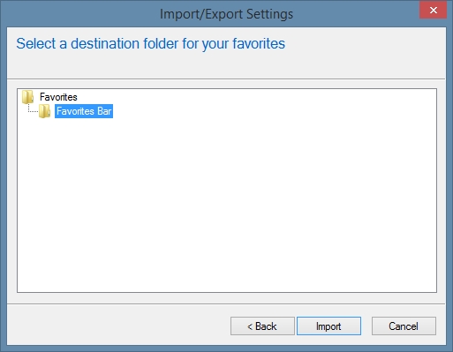Click the separator line under the header
This screenshot has height=352, width=453.
(x=226, y=79)
